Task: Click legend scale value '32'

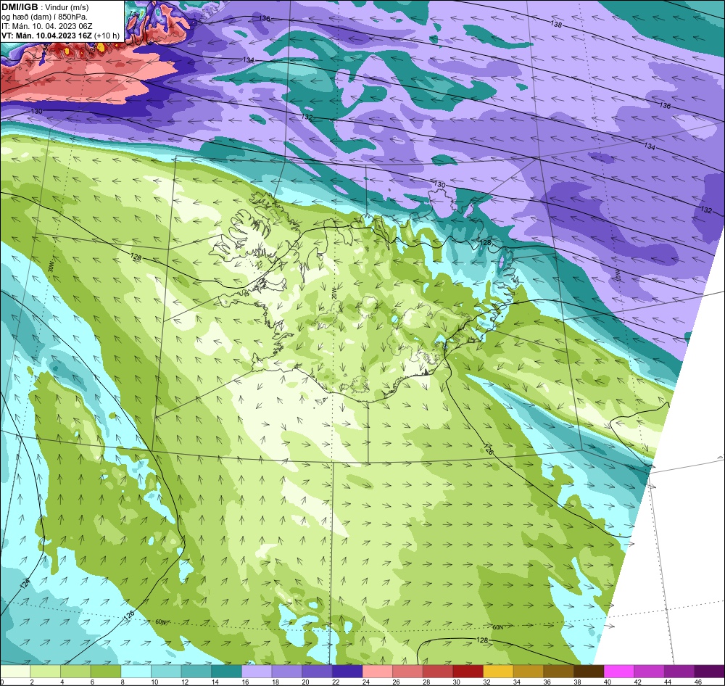Action: point(486,682)
